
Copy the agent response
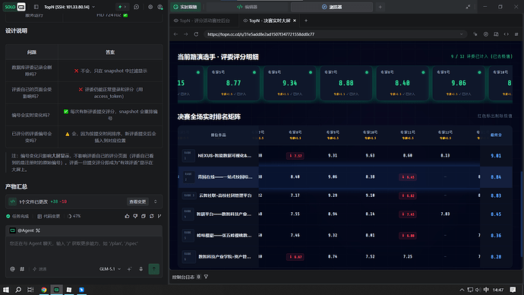pos(144,217)
